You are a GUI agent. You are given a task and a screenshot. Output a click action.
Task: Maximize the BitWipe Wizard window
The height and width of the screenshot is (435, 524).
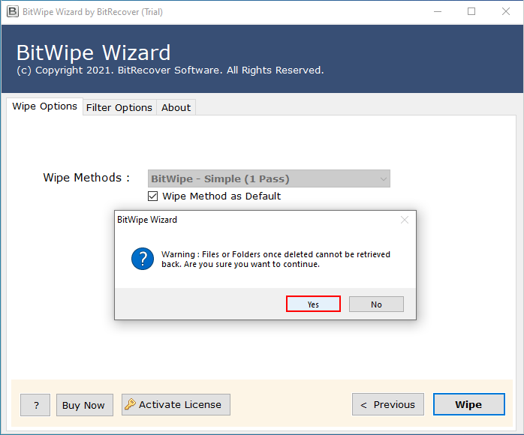point(471,12)
